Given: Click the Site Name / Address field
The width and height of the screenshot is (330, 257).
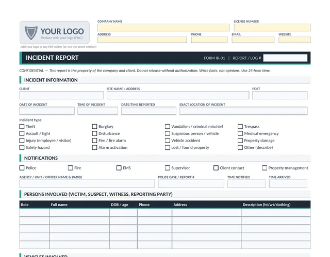Looking at the screenshot, I should [x=178, y=95].
